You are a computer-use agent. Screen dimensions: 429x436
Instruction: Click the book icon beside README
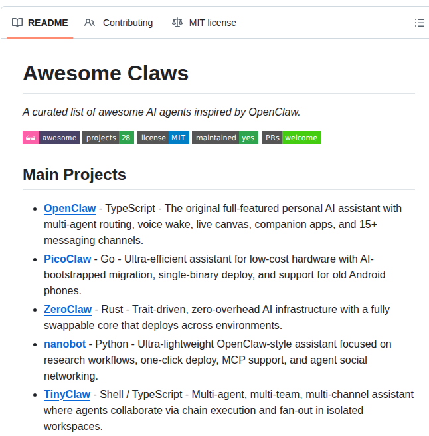coord(17,23)
